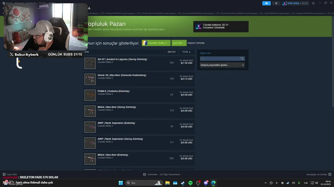This screenshot has height=187, width=334.
Task: Open M4A4 Neo-Noir Eskimiş thumbnail
Action: [90, 159]
